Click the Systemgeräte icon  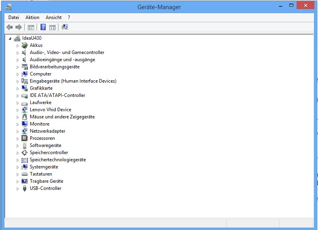25,167
